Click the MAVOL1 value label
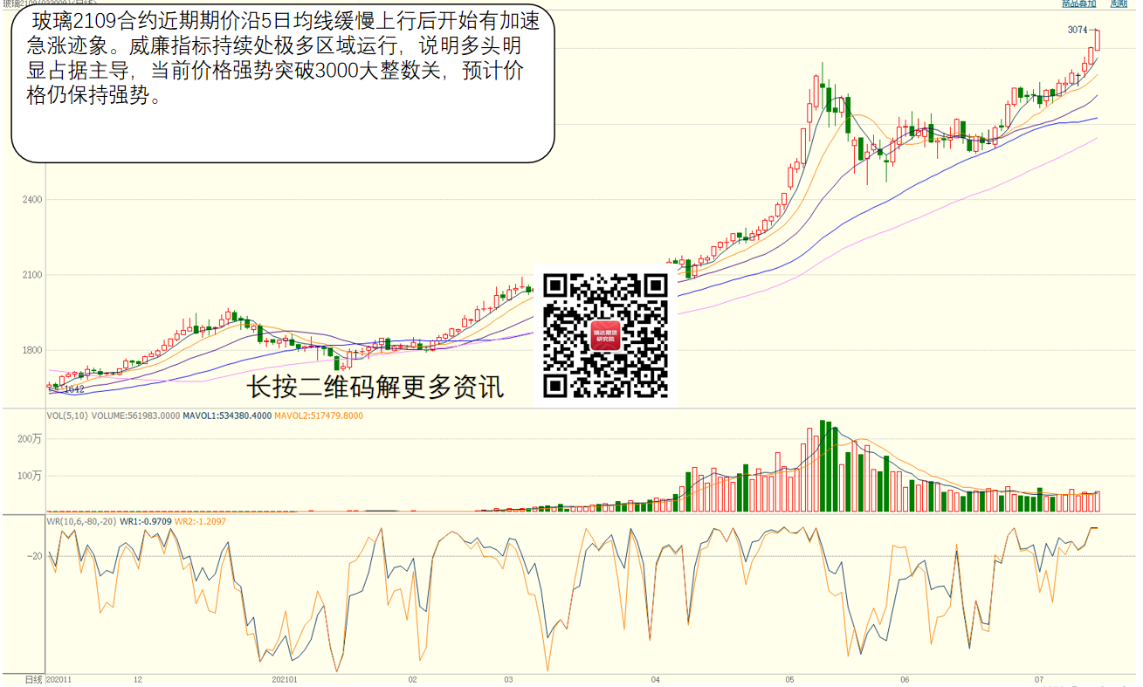The width and height of the screenshot is (1143, 687). [x=226, y=416]
